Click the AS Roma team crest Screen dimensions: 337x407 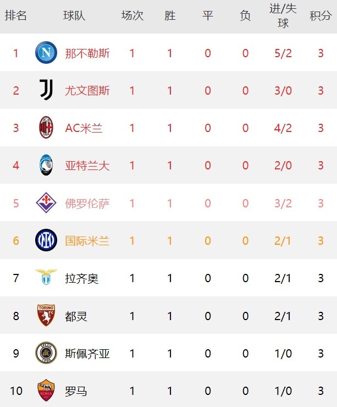tap(46, 391)
